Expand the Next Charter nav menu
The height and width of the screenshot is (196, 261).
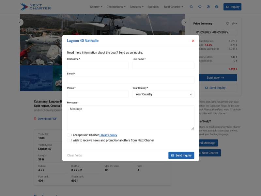(x=174, y=7)
